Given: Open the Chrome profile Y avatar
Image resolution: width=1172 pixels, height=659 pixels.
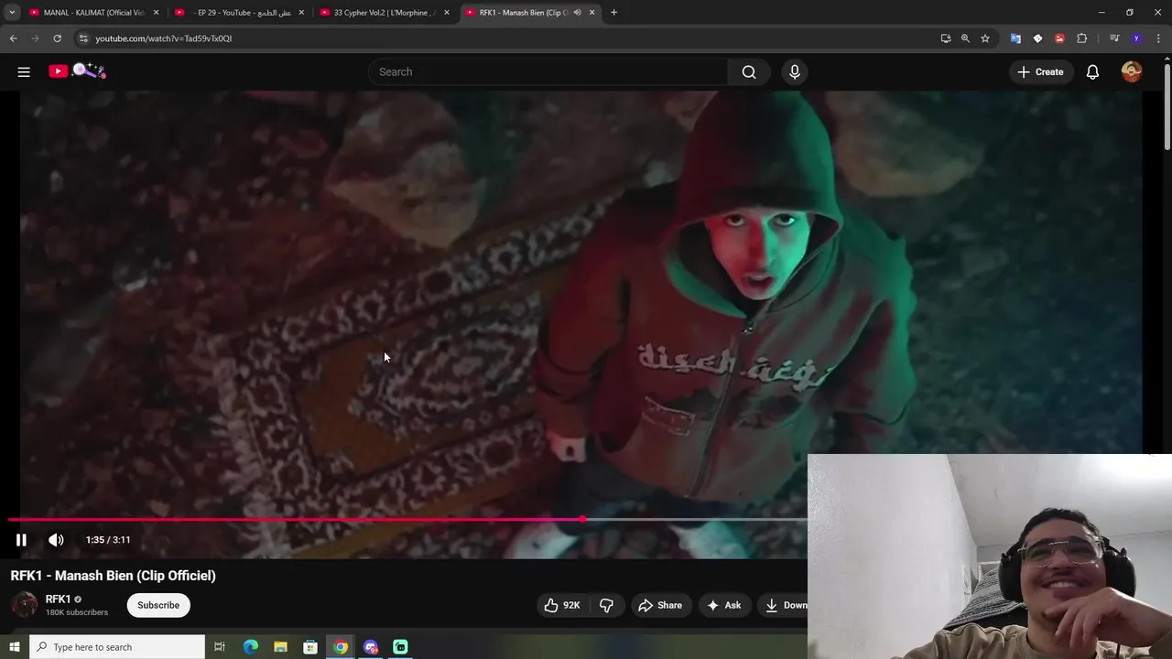Looking at the screenshot, I should pos(1136,38).
